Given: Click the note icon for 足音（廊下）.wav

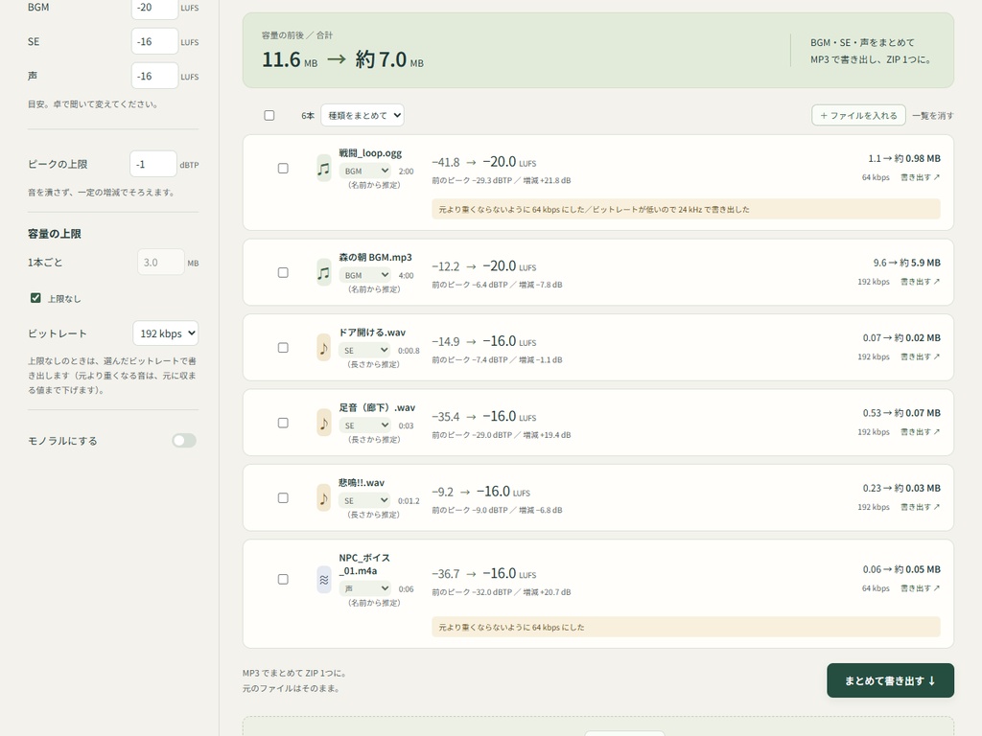Looking at the screenshot, I should pyautogui.click(x=324, y=423).
